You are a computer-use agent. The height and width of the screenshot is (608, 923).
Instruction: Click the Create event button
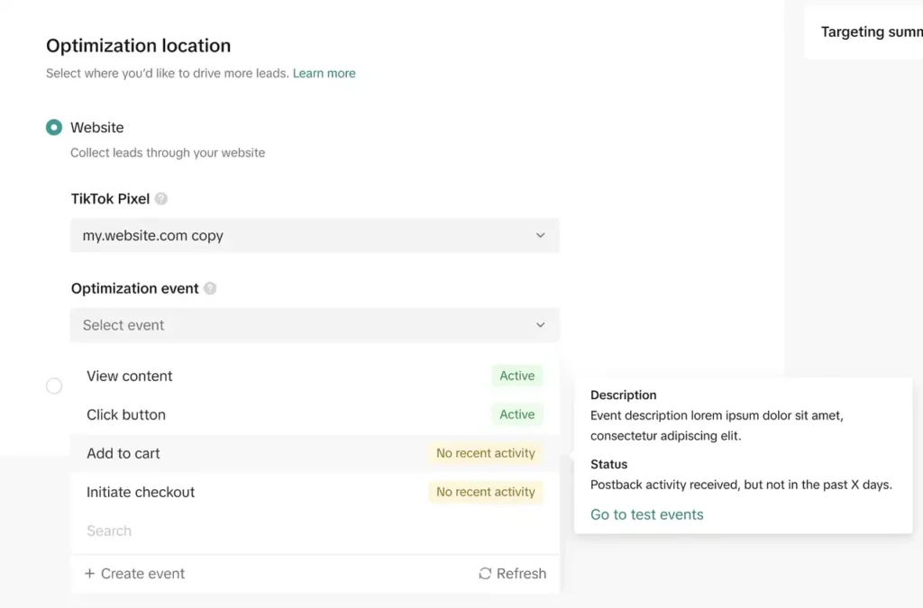(135, 574)
